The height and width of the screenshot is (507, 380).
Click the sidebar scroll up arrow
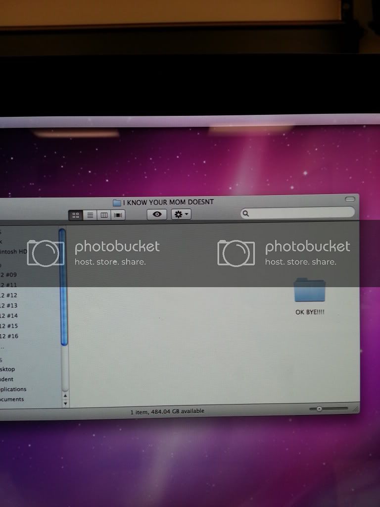pos(65,396)
